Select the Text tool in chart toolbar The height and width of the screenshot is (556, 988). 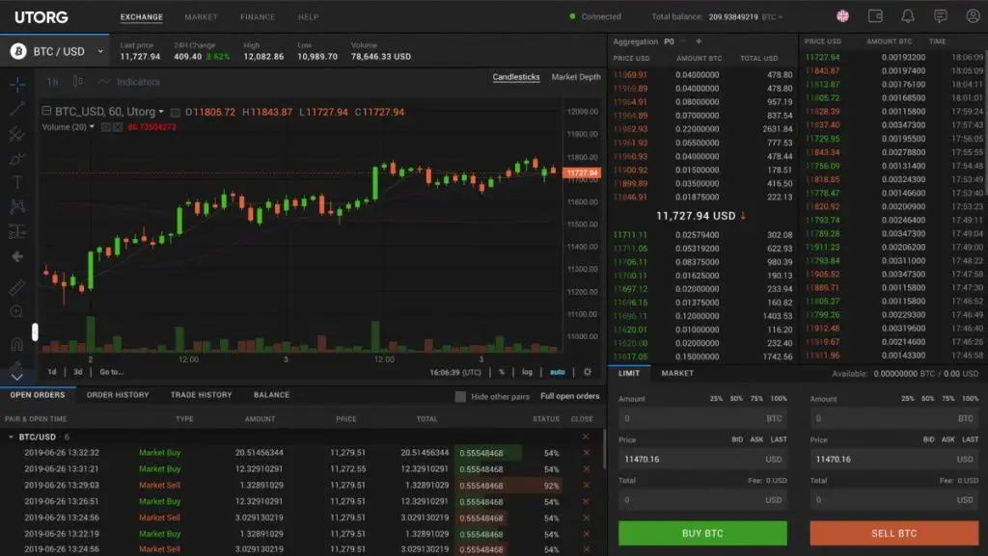pos(16,182)
